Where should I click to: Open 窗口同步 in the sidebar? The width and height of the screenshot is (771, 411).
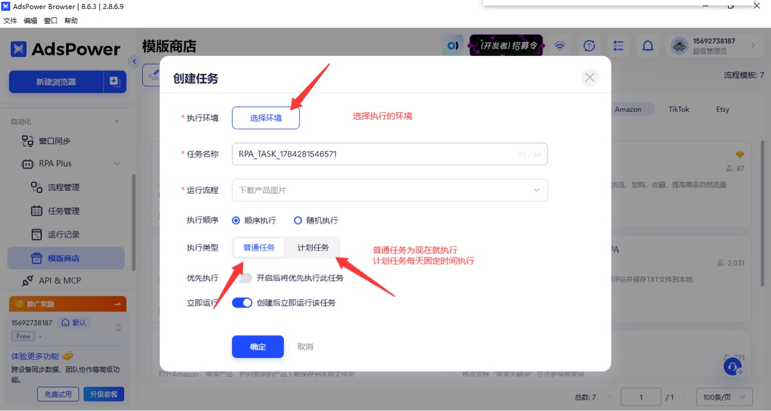pyautogui.click(x=54, y=141)
